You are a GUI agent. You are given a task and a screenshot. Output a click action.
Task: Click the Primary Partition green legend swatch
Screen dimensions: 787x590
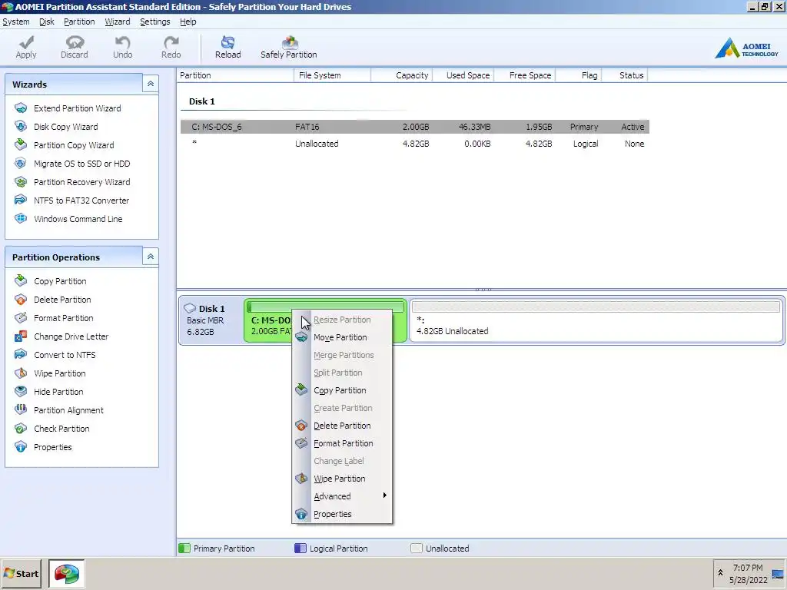coord(184,548)
